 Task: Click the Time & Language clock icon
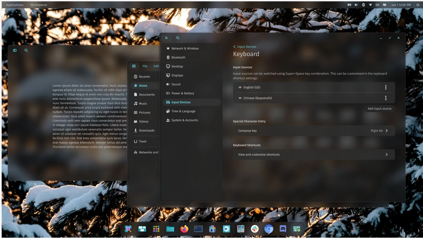click(x=168, y=111)
